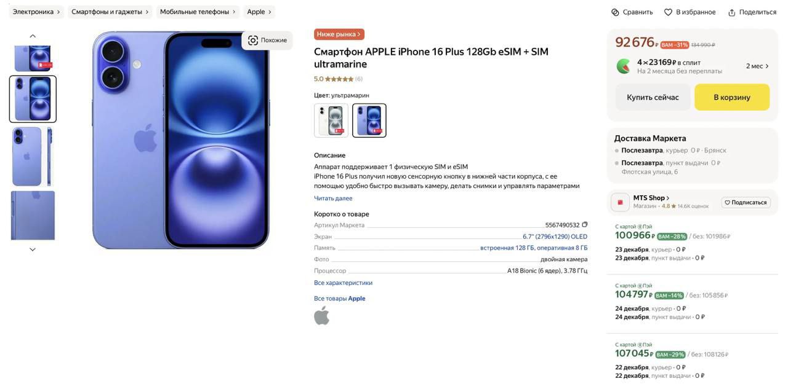Screen dimensions: 788x384
Task: Copy the Market article number icon
Action: coord(585,225)
